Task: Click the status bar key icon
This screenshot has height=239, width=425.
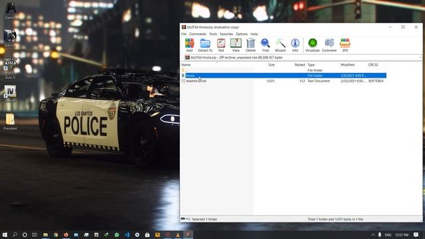Action: (188, 219)
